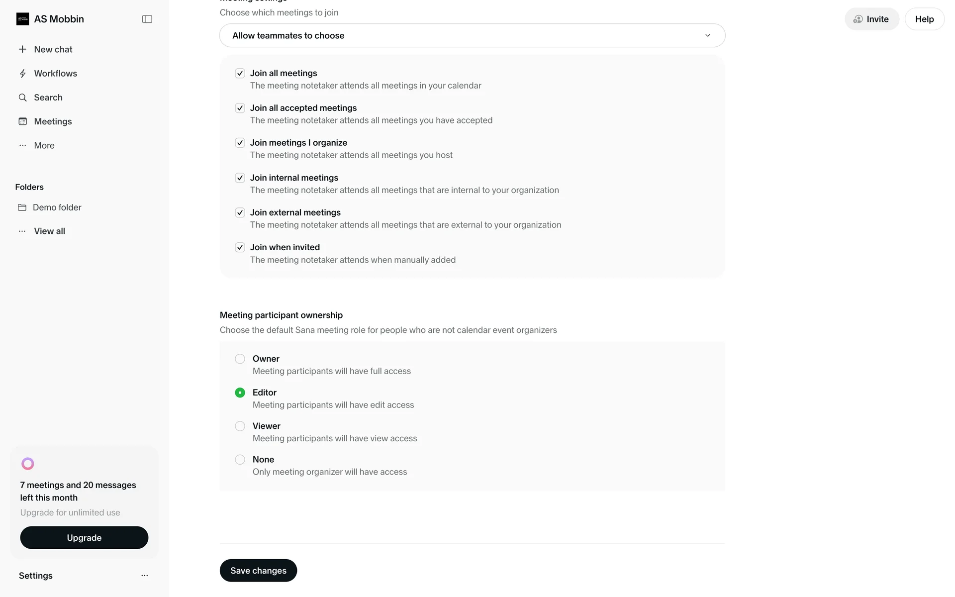Open Settings in the sidebar
Viewport: 955px width, 597px height.
point(36,576)
